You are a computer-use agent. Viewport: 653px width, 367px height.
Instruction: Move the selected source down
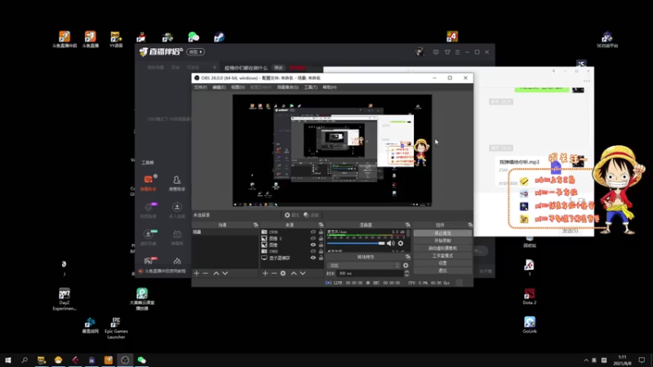click(303, 273)
